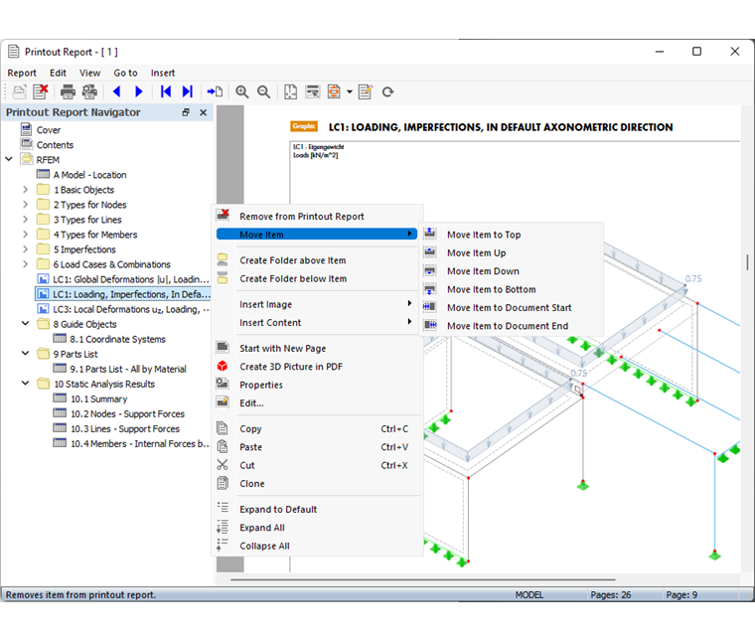This screenshot has height=641, width=755.
Task: Collapse the 9 Parts List folder
Action: tap(26, 354)
